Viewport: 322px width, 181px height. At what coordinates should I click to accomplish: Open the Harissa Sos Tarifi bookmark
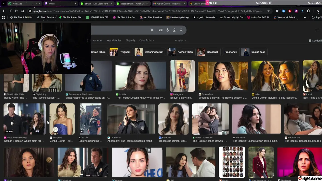[259, 17]
